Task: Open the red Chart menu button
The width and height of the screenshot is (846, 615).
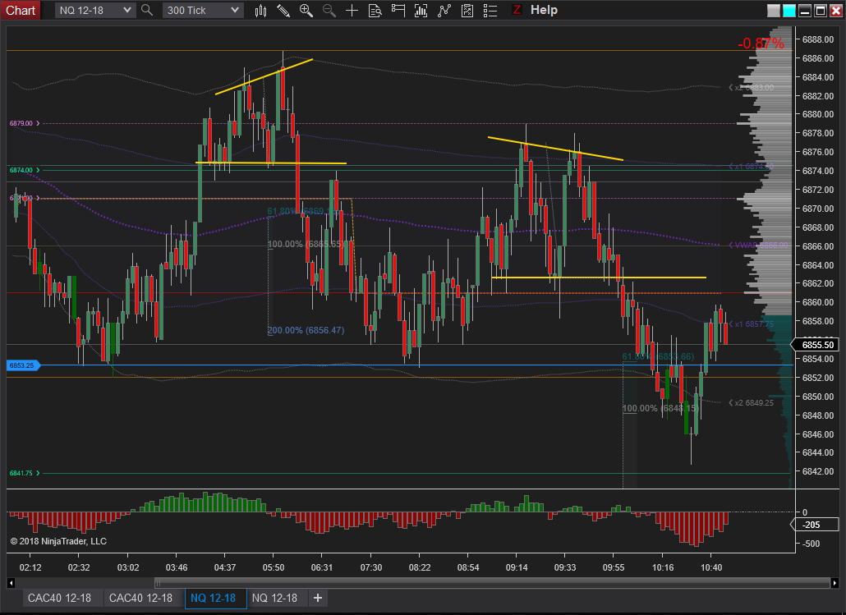Action: pos(20,10)
